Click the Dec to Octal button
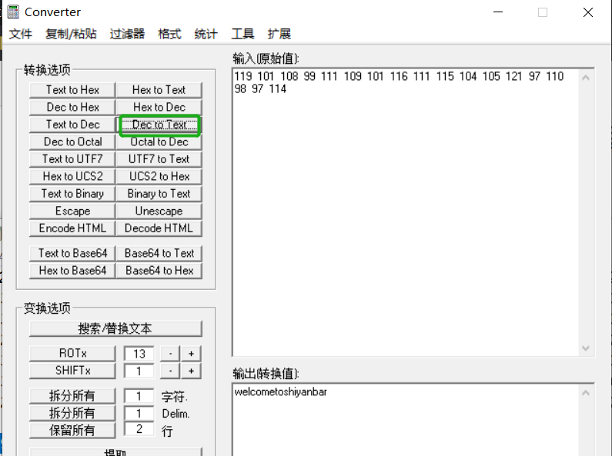 (x=72, y=141)
